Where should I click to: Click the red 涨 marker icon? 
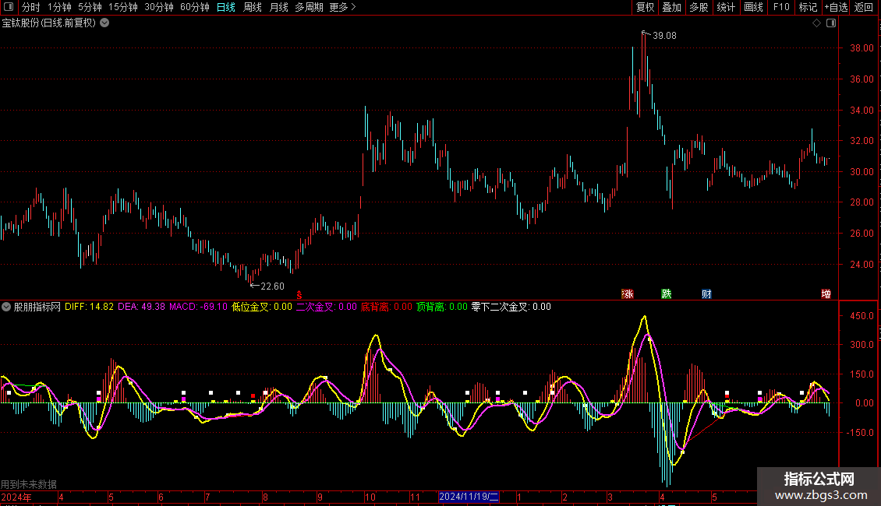point(628,294)
